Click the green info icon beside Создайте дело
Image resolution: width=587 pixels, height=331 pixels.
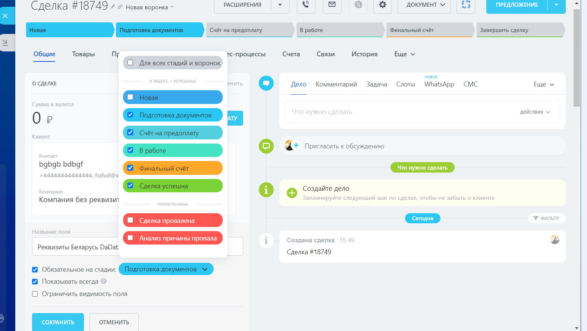pyautogui.click(x=266, y=190)
